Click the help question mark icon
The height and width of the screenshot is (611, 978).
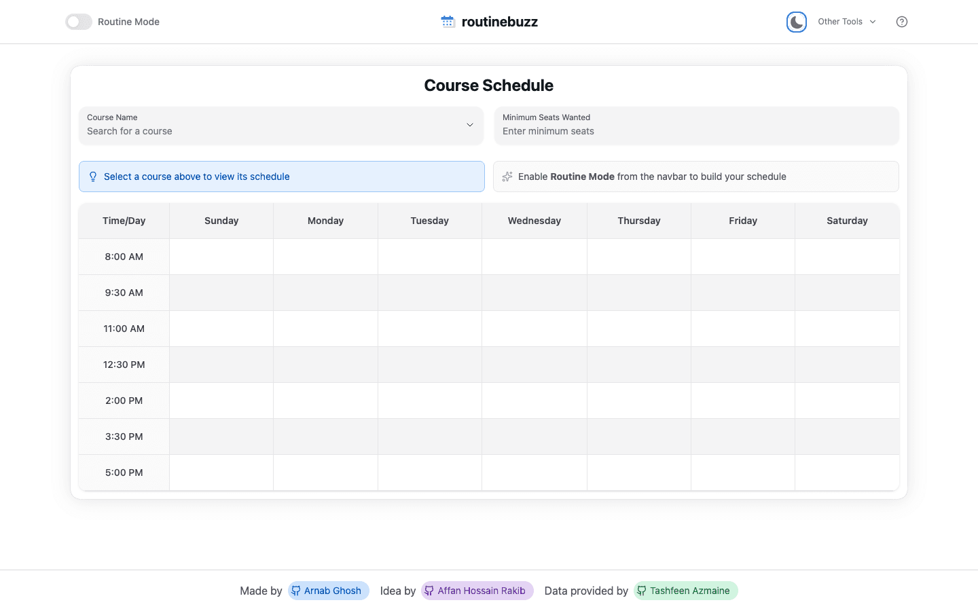[x=901, y=22]
